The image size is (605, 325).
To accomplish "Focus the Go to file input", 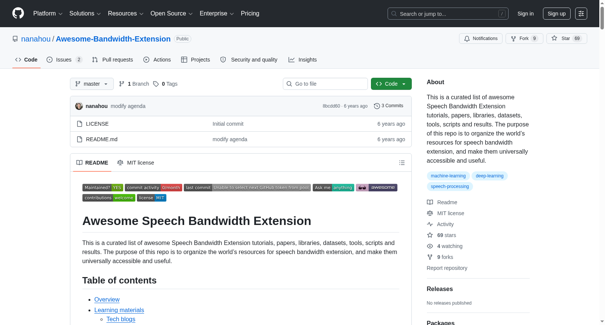I will (325, 84).
